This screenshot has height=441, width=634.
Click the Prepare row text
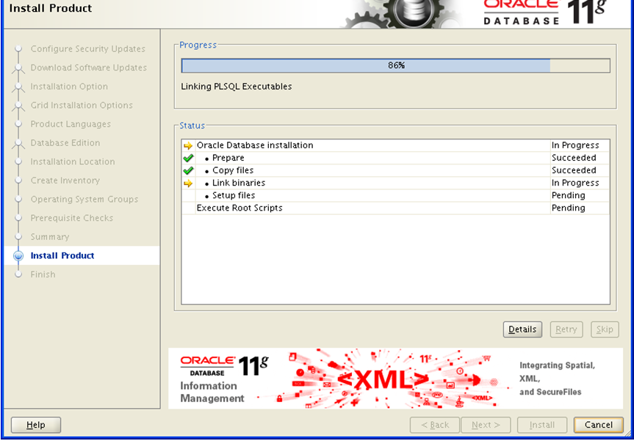point(228,158)
